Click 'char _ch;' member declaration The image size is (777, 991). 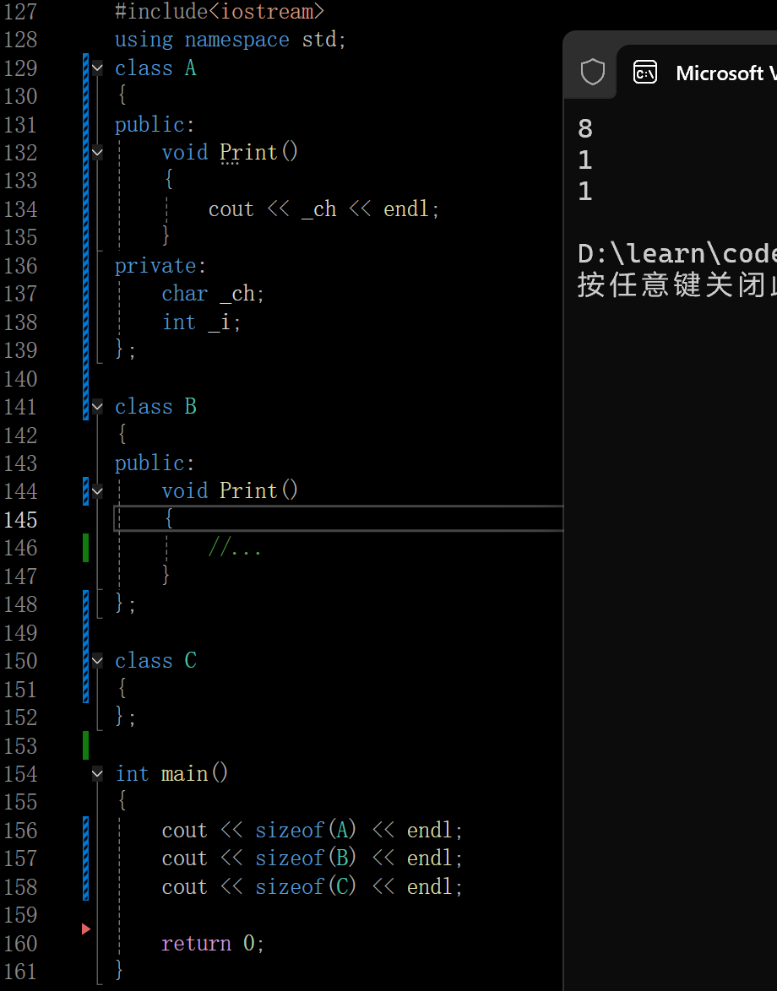[213, 293]
